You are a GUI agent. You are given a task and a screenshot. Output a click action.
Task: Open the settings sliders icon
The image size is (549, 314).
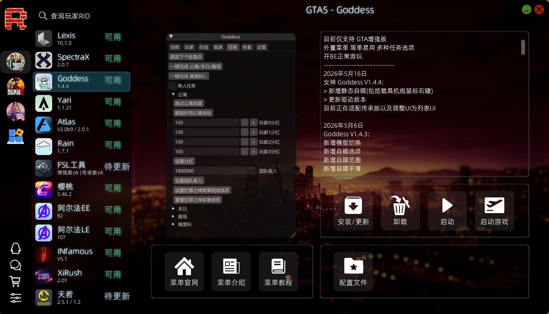pos(15,298)
